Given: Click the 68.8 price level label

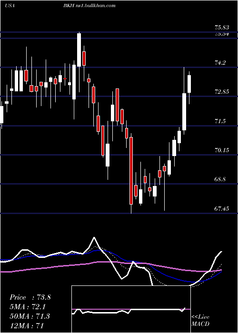Looking at the screenshot, I should [220, 179].
